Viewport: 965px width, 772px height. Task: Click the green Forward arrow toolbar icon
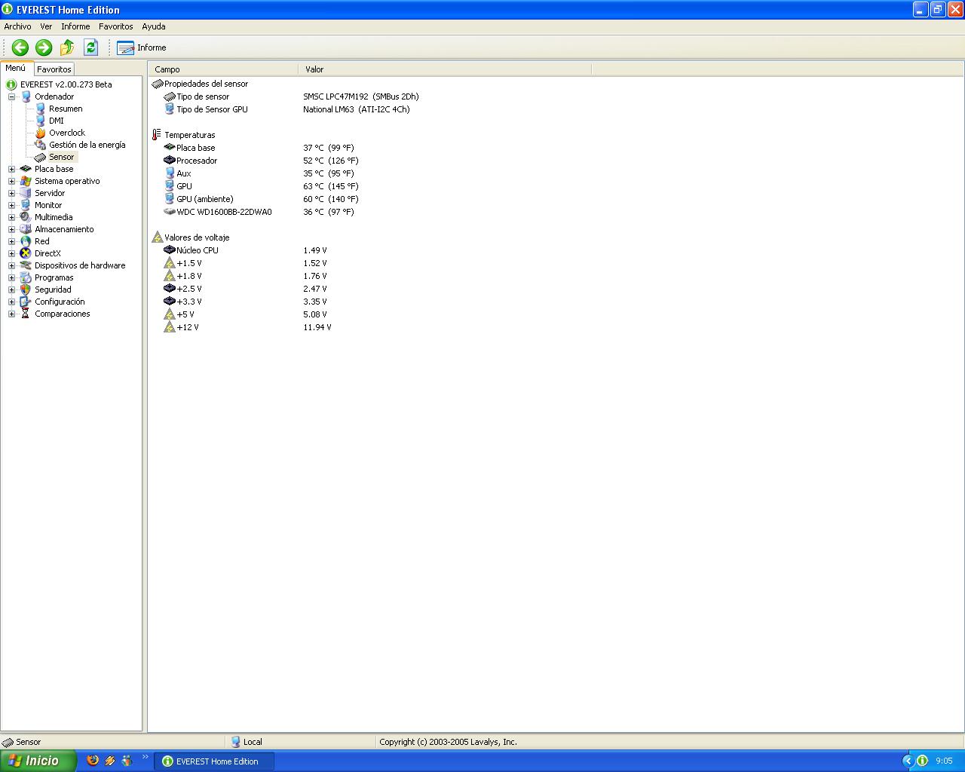pos(44,47)
